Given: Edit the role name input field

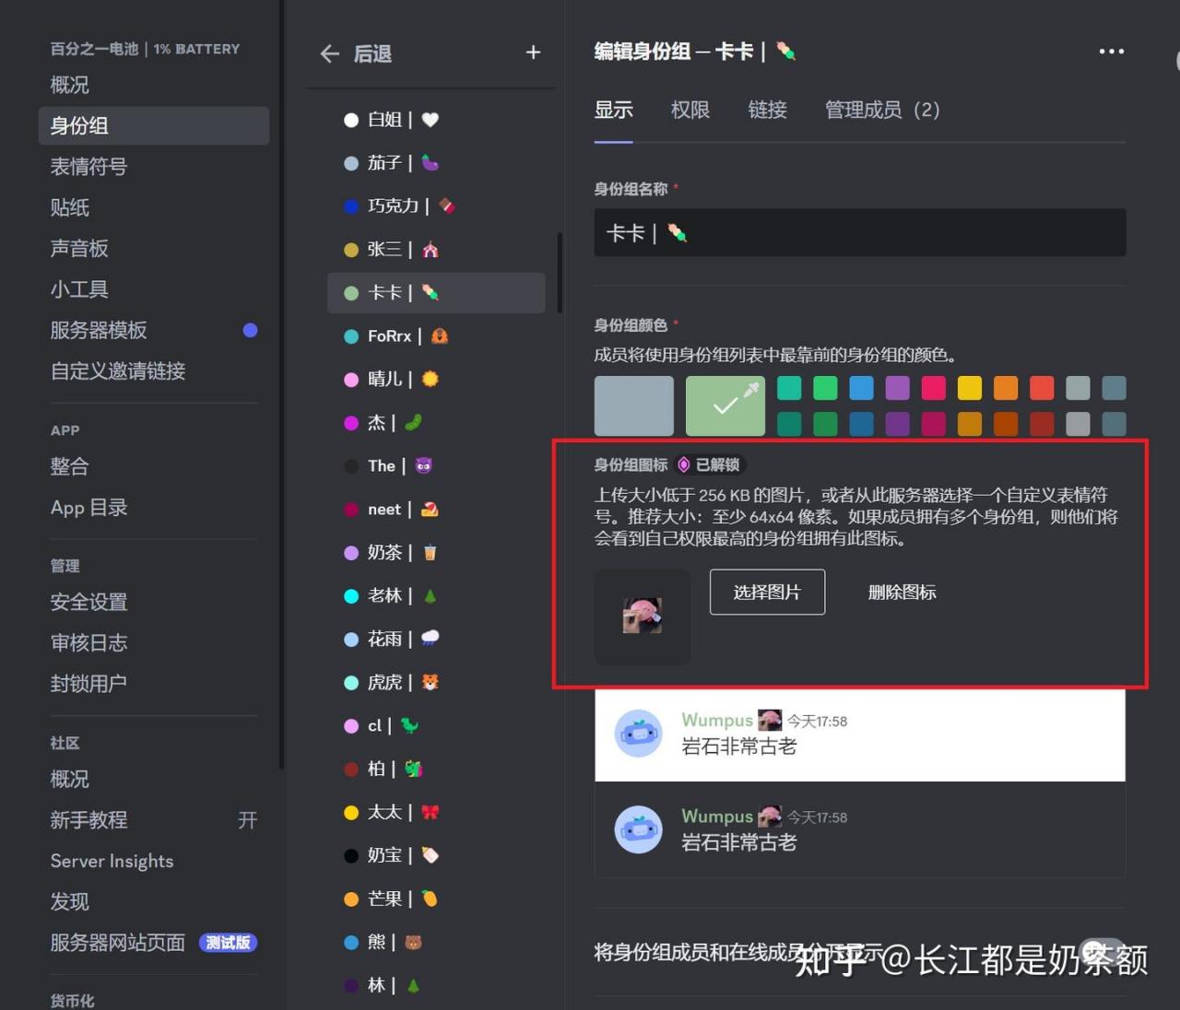Looking at the screenshot, I should tap(860, 232).
